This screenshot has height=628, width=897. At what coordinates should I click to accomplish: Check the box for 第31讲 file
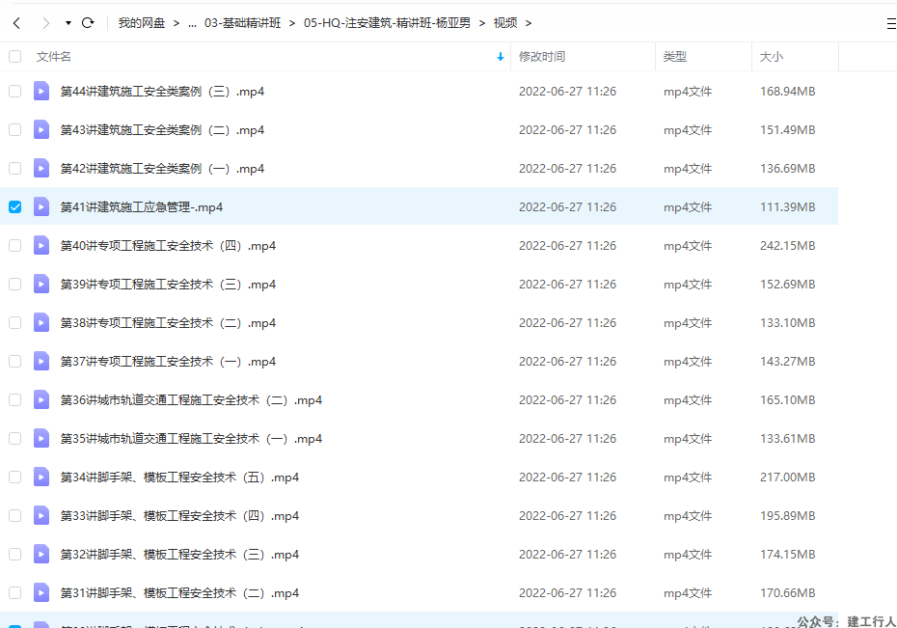14,593
